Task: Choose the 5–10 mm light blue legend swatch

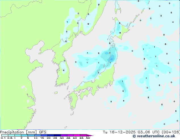Action: pos(31,135)
